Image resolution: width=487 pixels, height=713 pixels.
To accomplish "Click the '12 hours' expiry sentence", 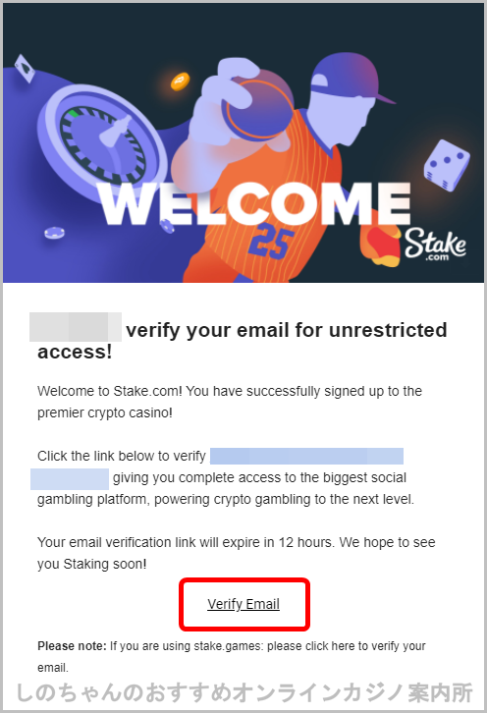I will 237,553.
